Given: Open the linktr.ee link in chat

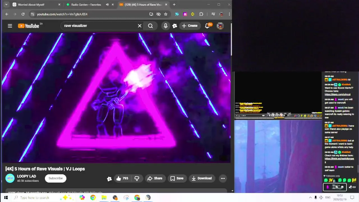Looking at the screenshot, I should (x=339, y=160).
